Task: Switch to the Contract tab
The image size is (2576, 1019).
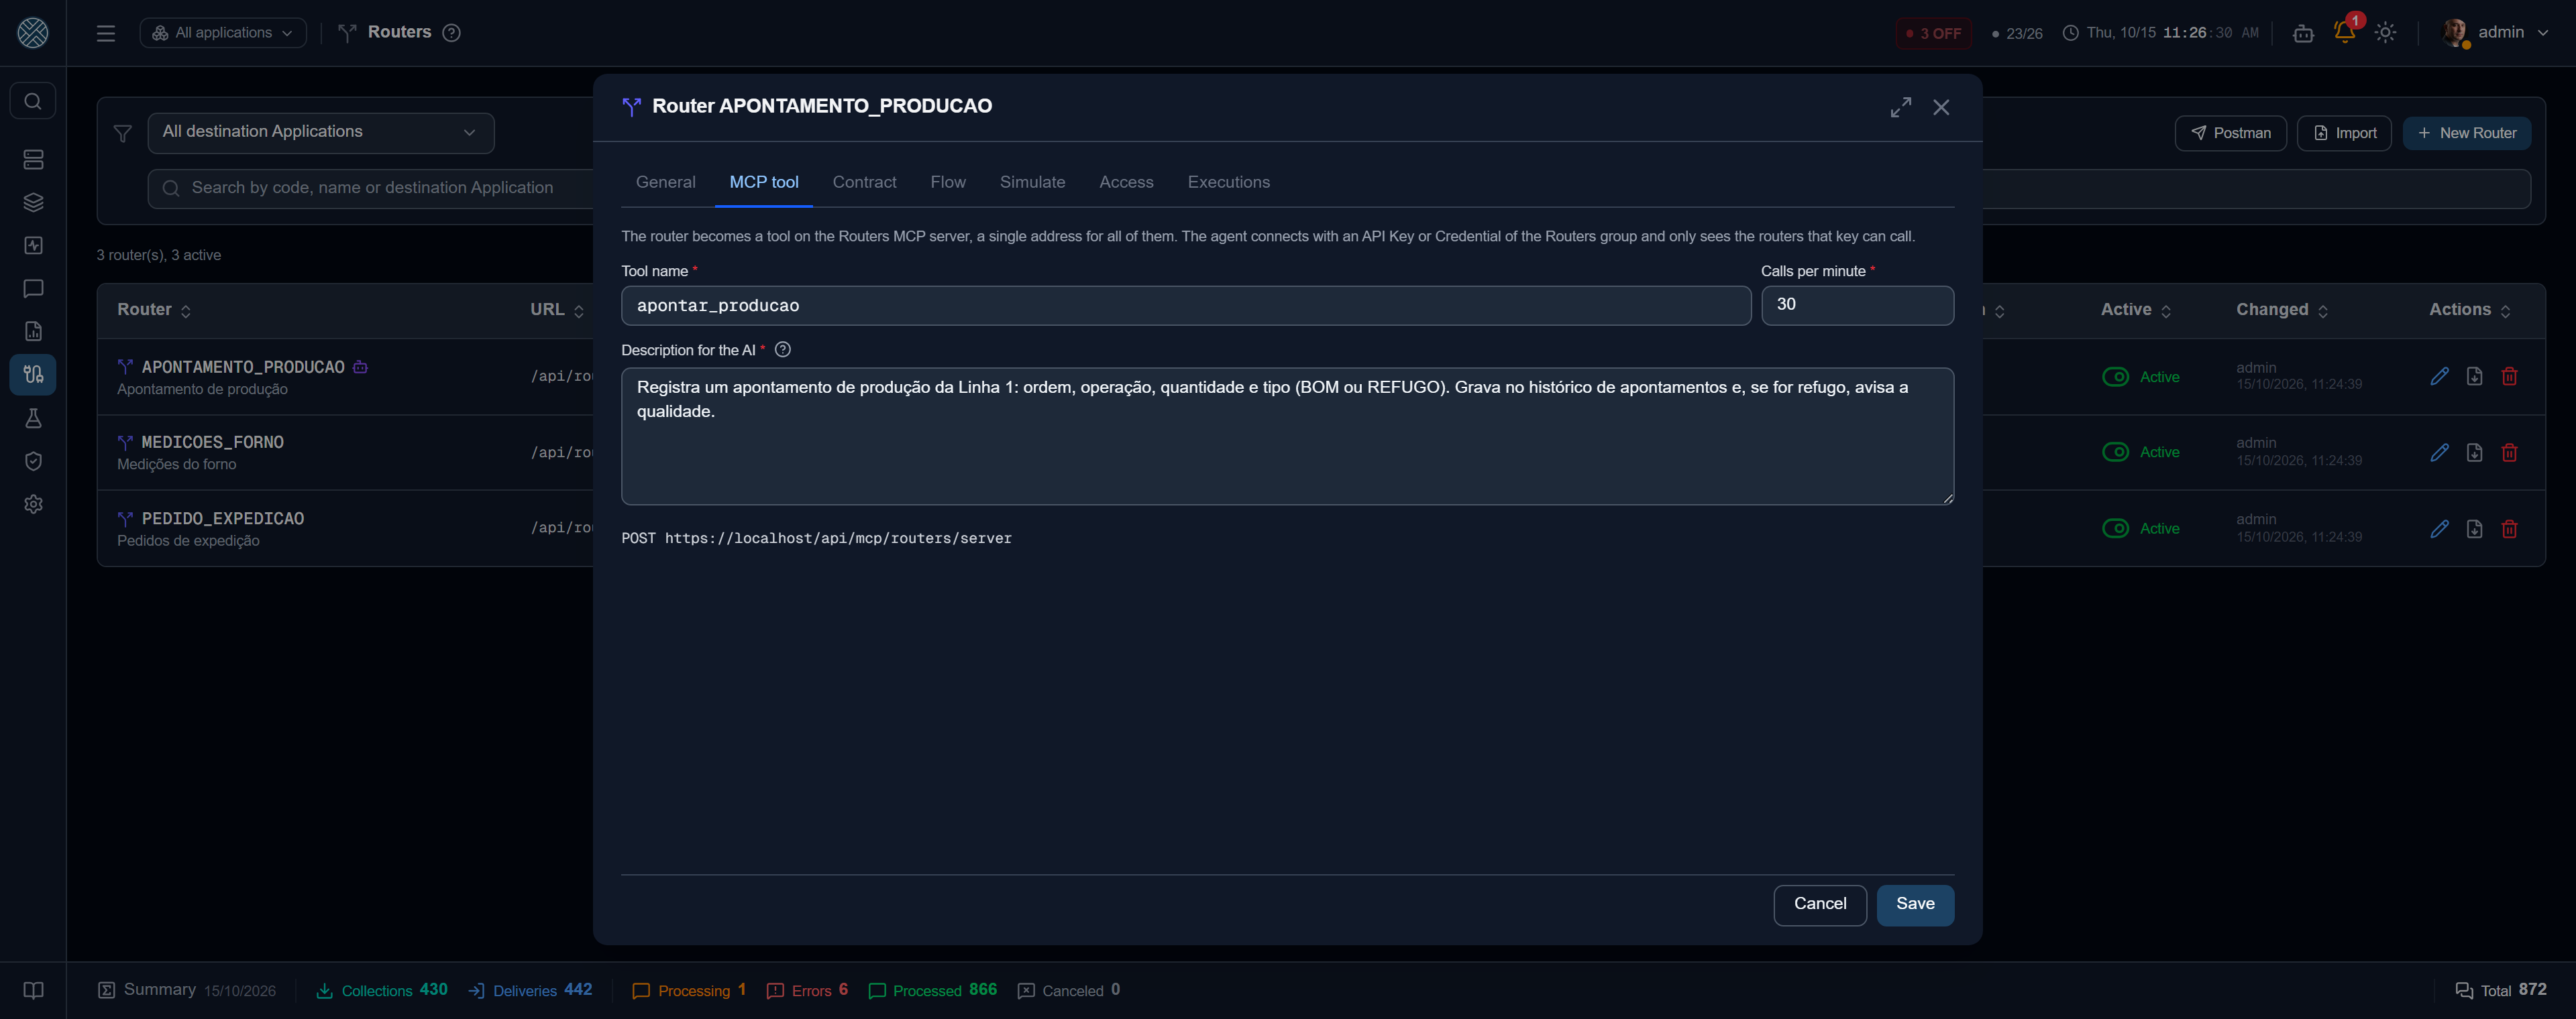Action: point(864,183)
